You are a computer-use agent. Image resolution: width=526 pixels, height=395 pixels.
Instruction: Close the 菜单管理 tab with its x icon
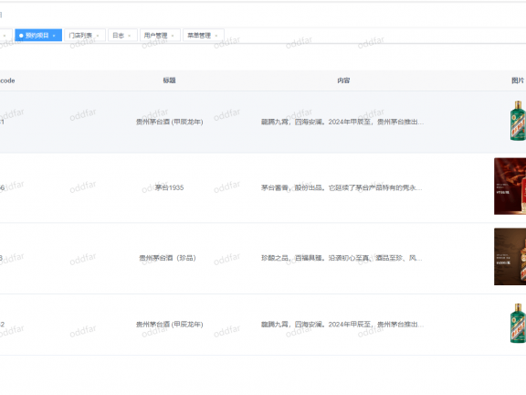point(216,36)
